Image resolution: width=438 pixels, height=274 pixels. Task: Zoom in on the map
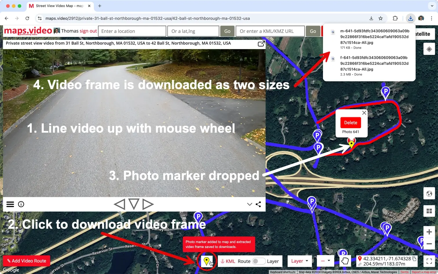[429, 232]
